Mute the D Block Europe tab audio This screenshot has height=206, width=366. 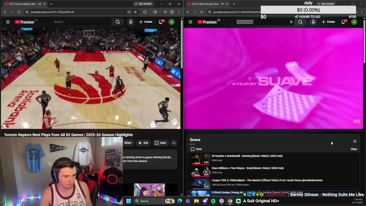(x=222, y=4)
